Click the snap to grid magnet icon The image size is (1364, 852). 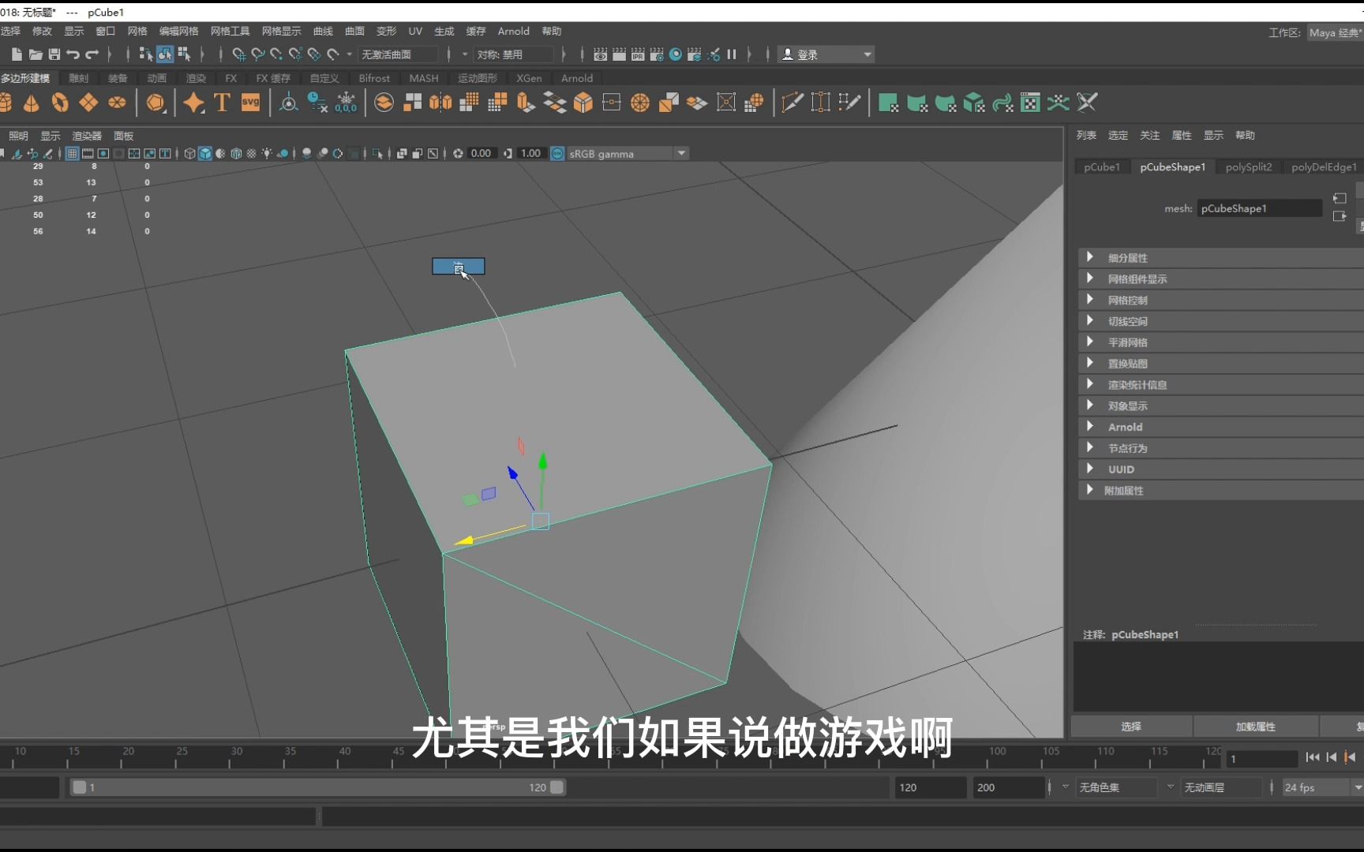click(238, 54)
